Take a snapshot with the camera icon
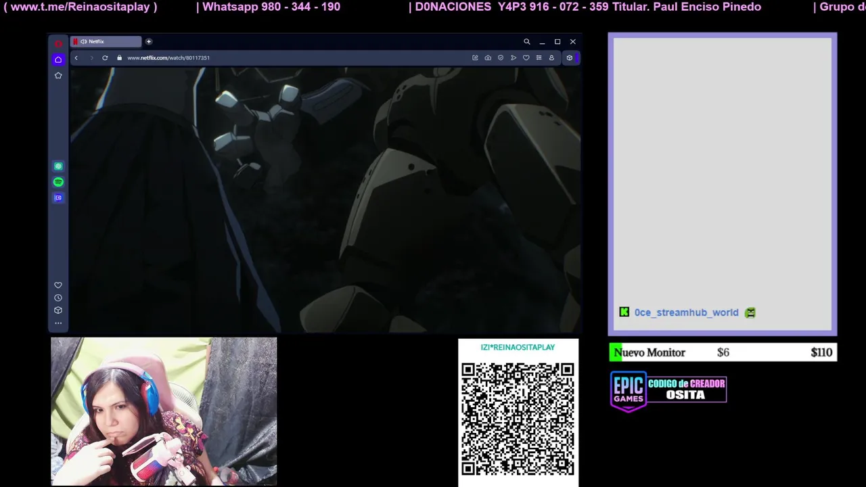866x487 pixels. (488, 57)
